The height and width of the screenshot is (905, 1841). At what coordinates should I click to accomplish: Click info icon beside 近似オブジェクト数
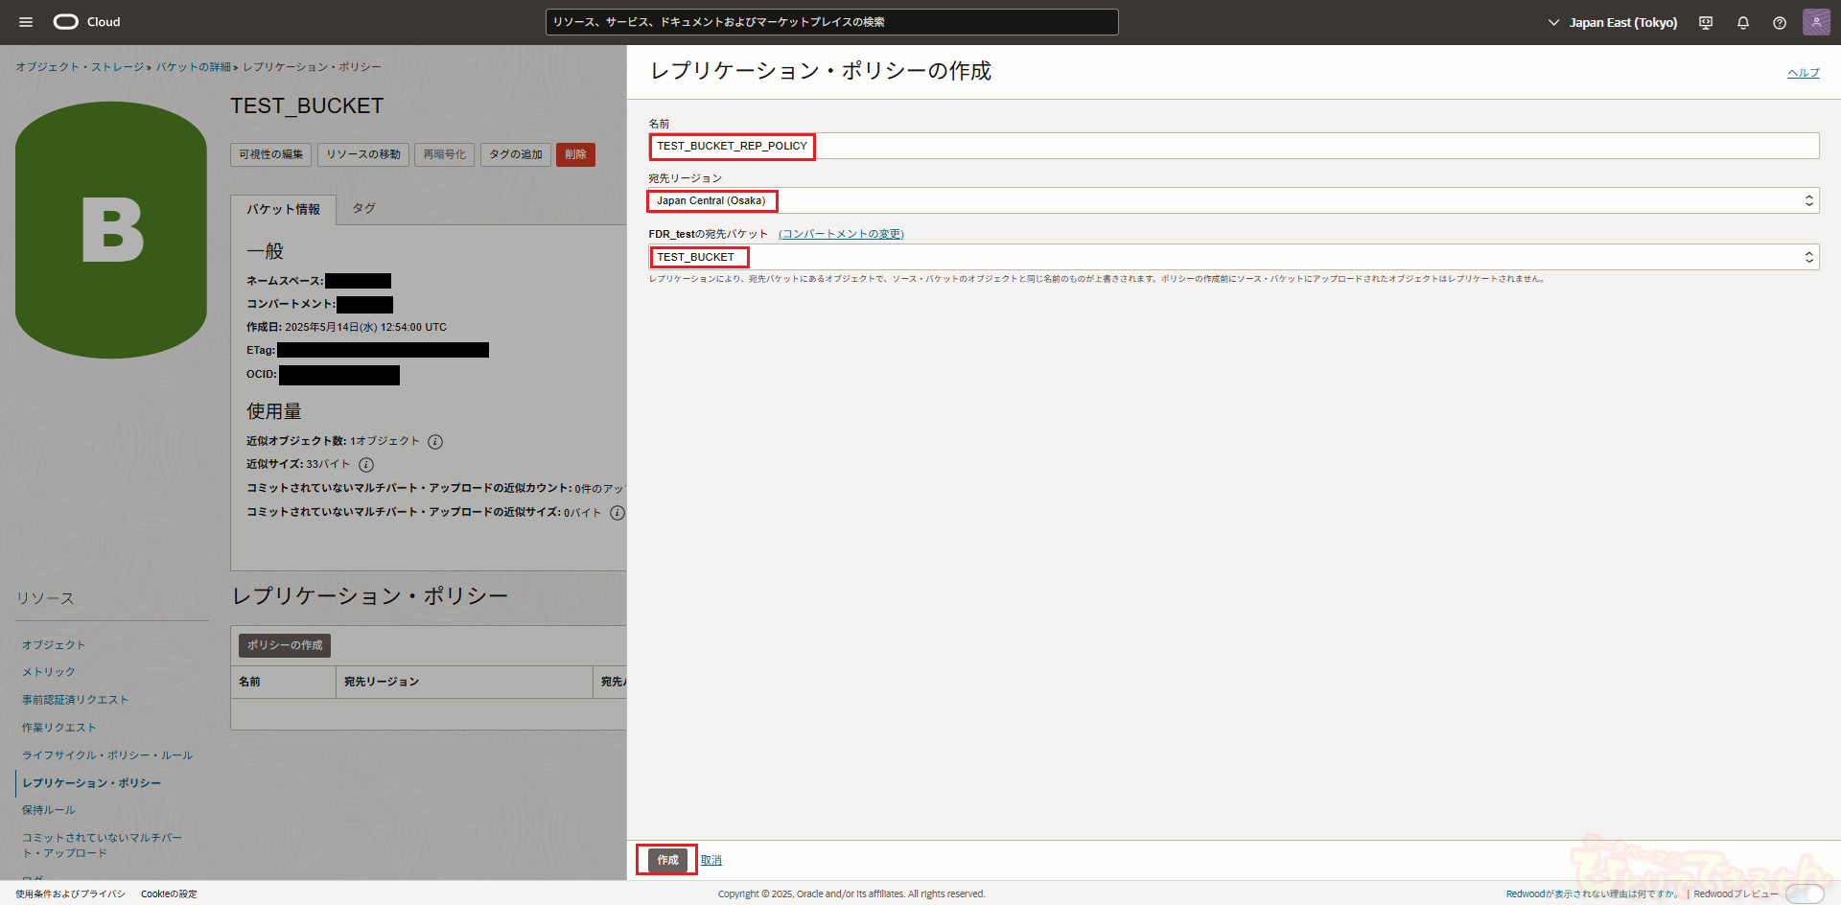coord(435,442)
